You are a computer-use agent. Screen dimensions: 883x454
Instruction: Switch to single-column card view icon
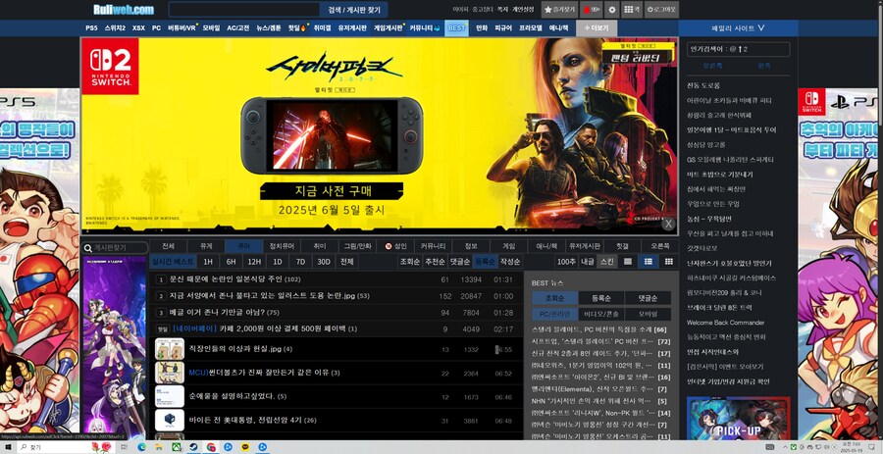627,262
